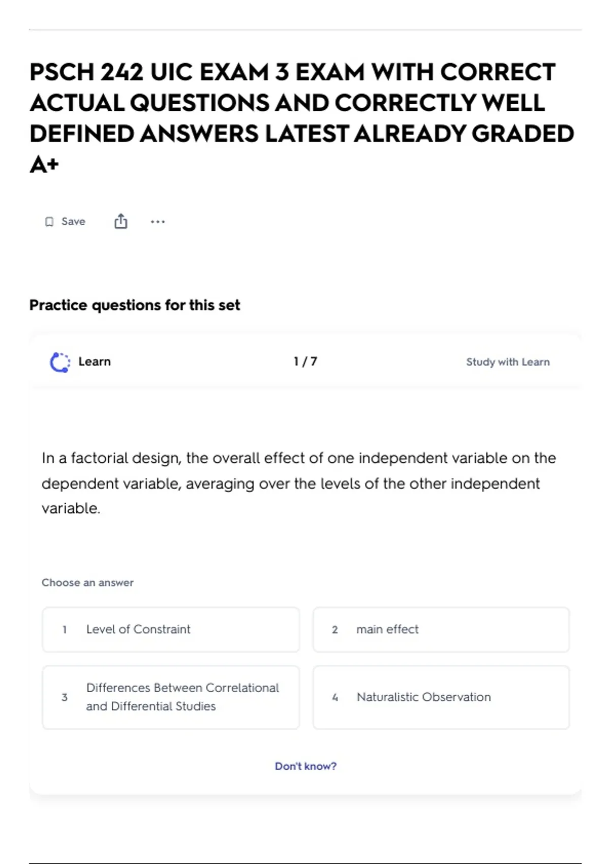Viewport: 610px width, 864px height.
Task: Click the Practice questions for this set heading
Action: coord(135,305)
